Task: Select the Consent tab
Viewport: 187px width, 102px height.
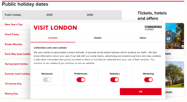Action: pos(53,38)
